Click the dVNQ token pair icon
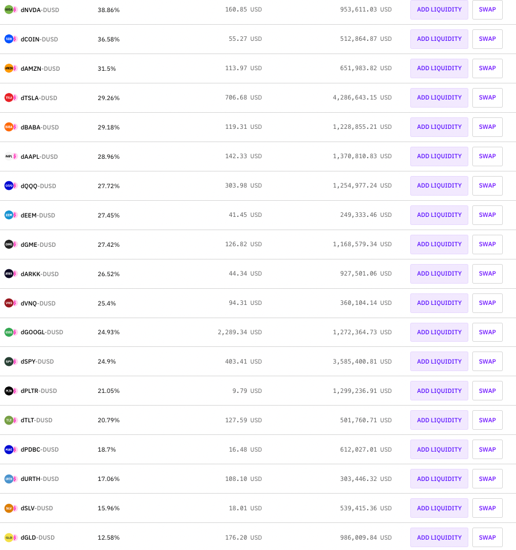 (x=10, y=303)
